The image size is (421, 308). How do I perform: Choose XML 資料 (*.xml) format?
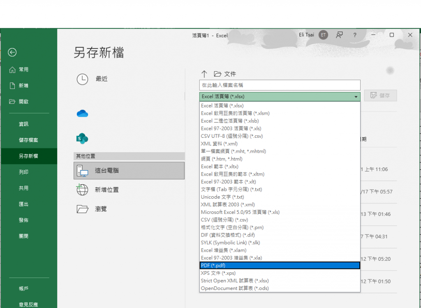pos(280,144)
